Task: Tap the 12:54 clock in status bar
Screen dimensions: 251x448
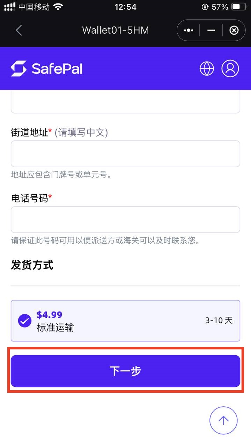Action: [x=125, y=7]
